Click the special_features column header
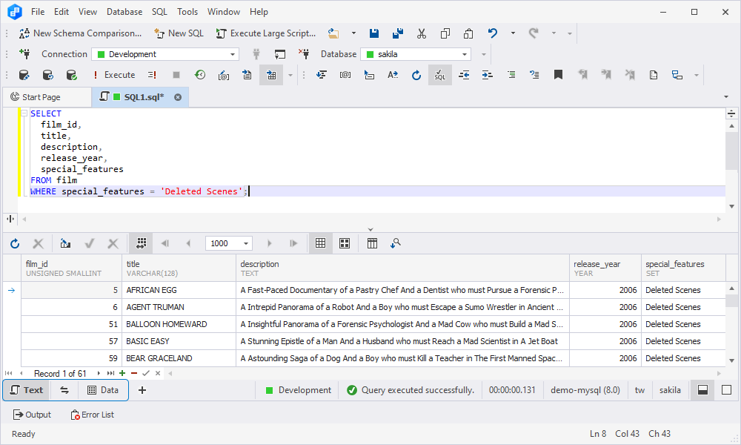This screenshot has height=445, width=741. [683, 268]
